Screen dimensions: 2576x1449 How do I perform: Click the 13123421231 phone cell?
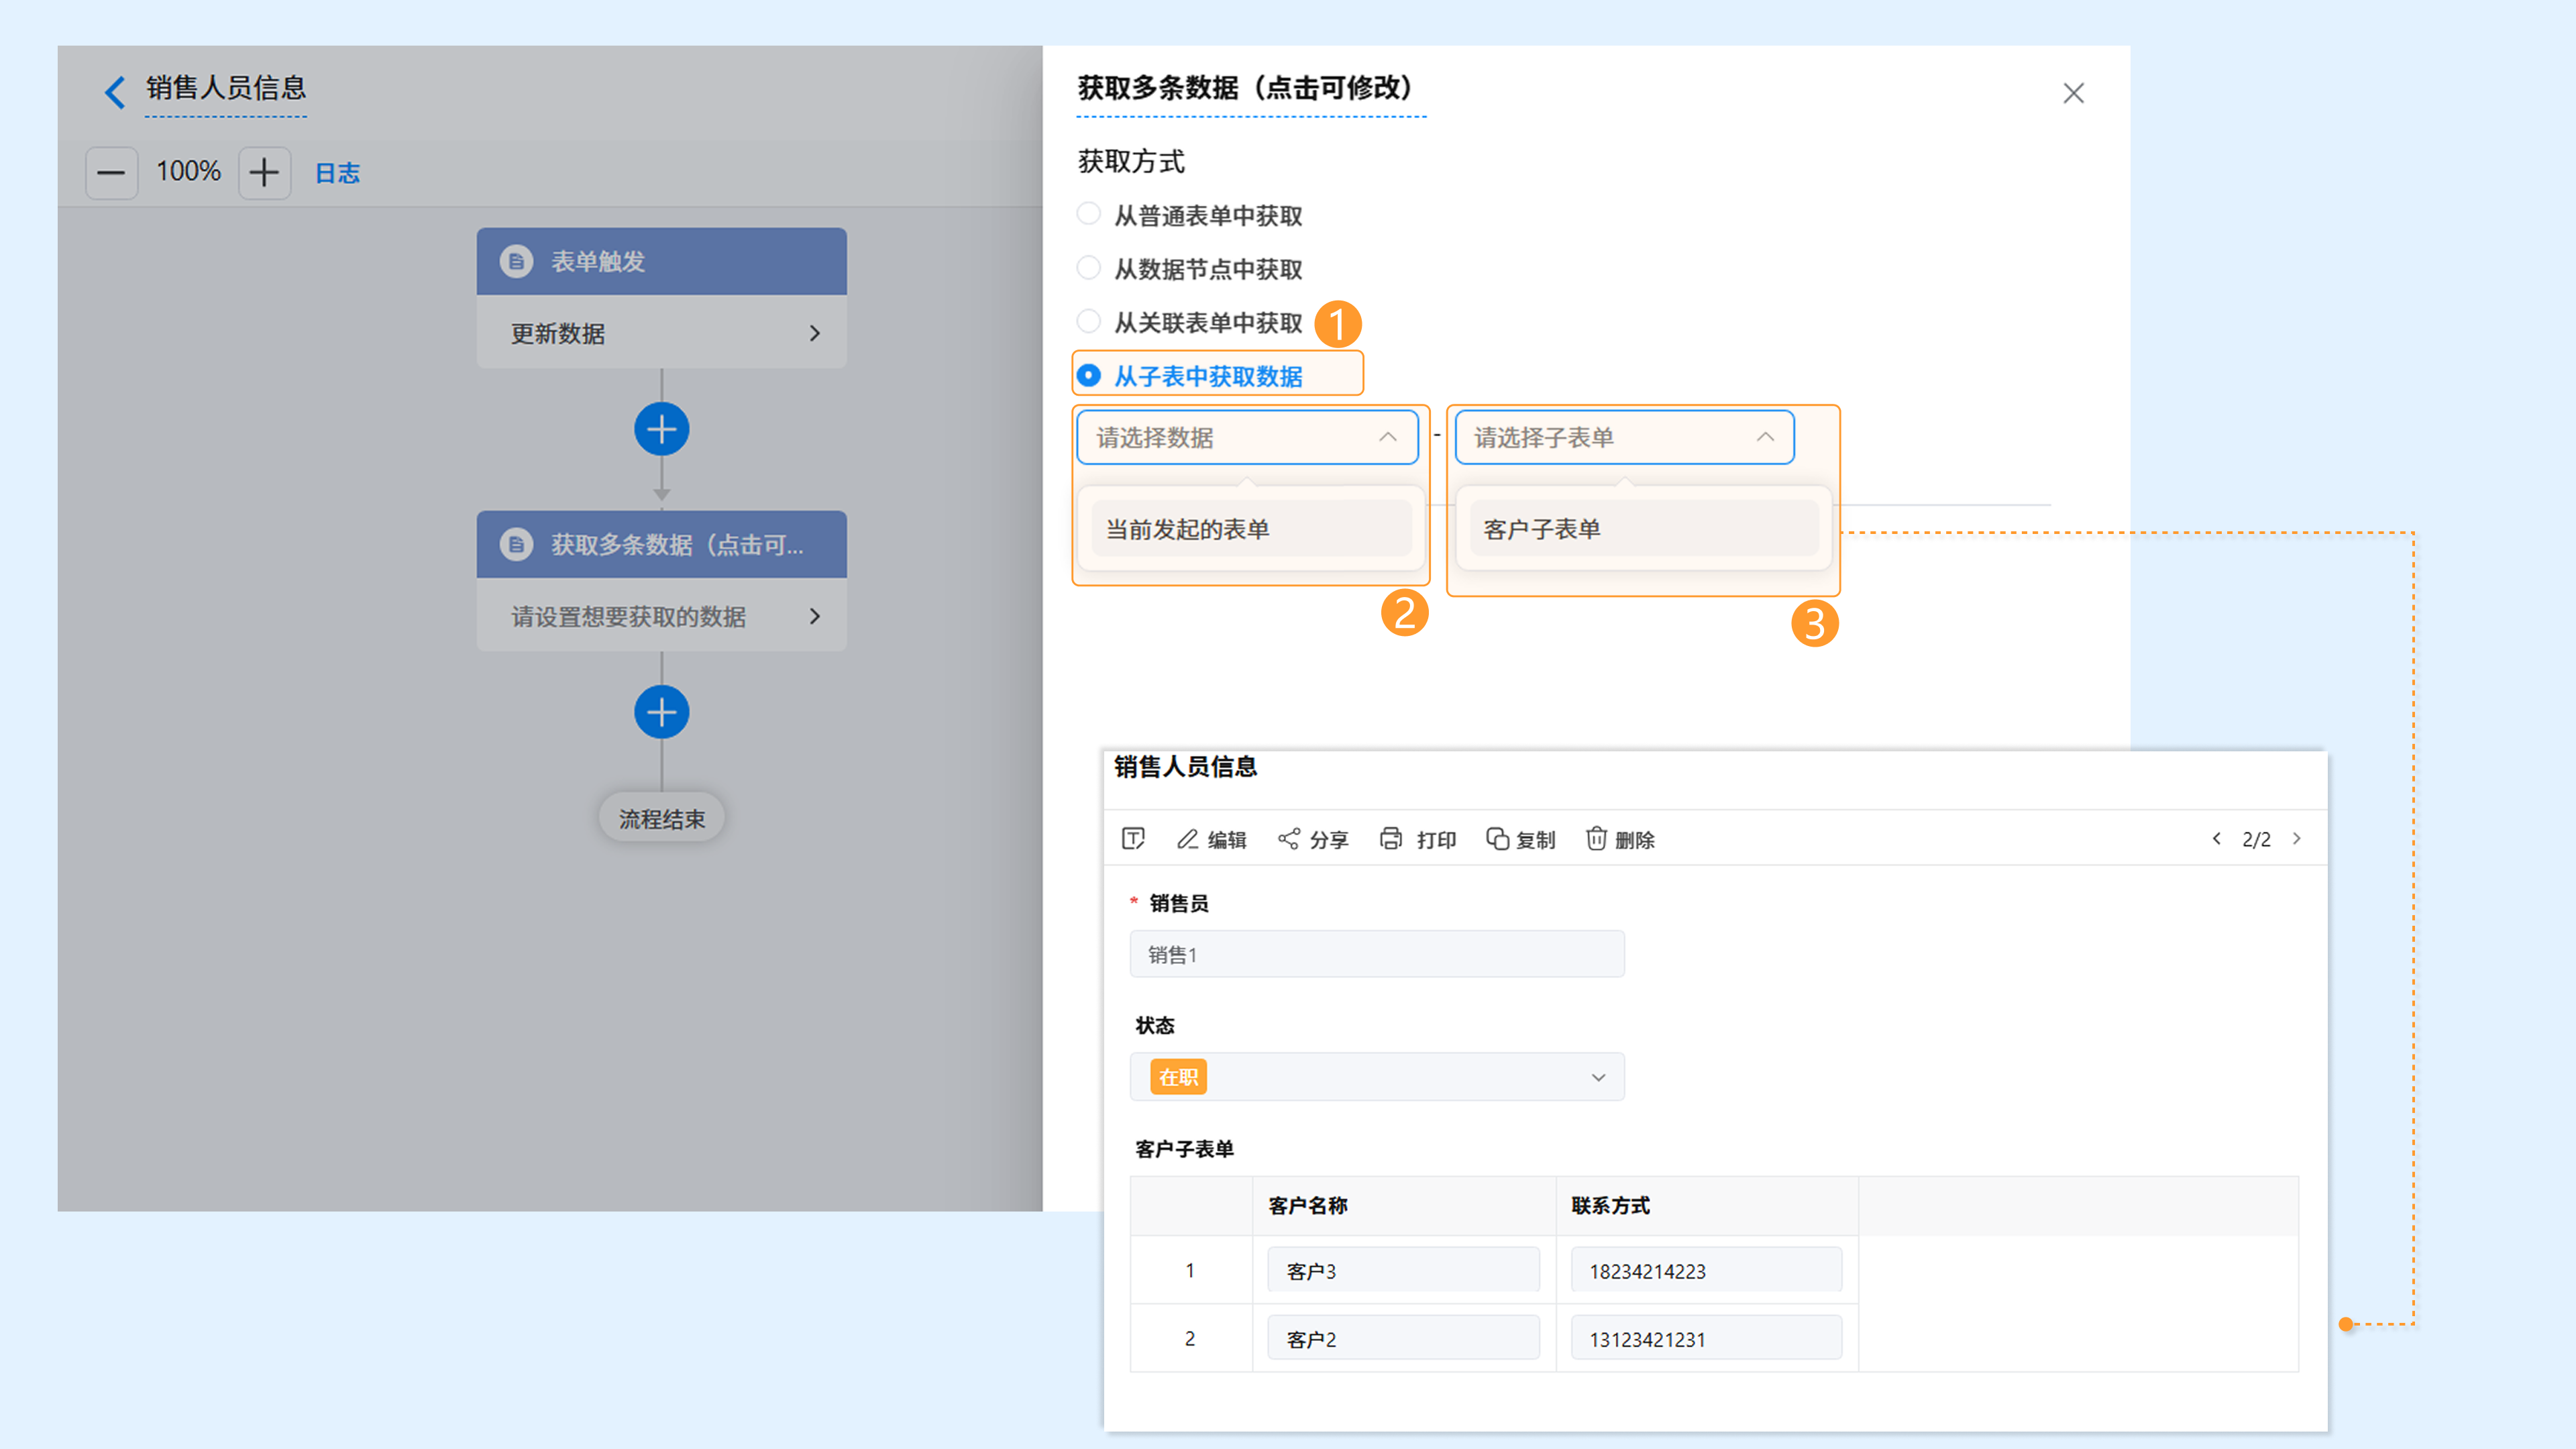[x=1706, y=1339]
